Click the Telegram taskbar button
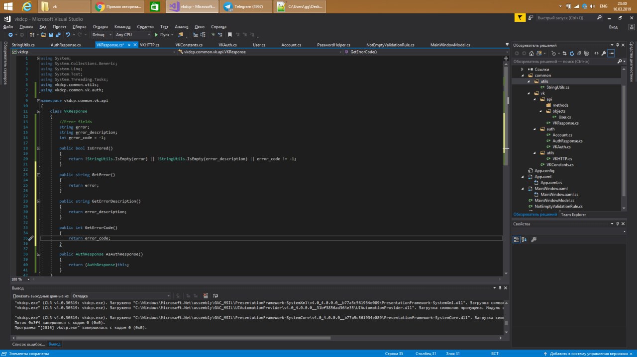Image resolution: width=637 pixels, height=357 pixels. 246,7
